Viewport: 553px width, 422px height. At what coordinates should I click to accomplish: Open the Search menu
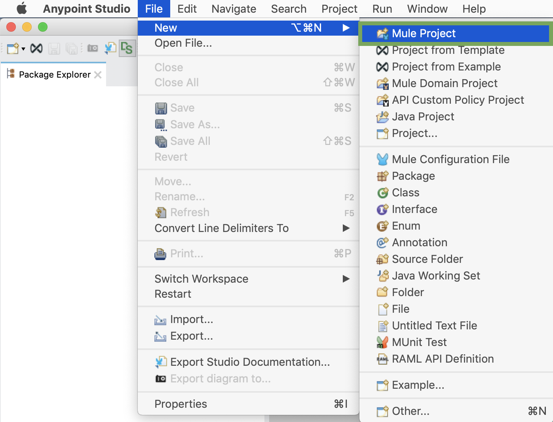289,8
